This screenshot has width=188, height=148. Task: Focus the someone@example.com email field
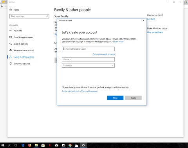88,49
